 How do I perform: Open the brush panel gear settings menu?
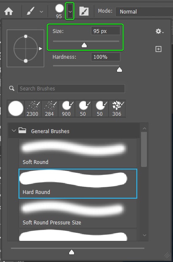(x=160, y=31)
